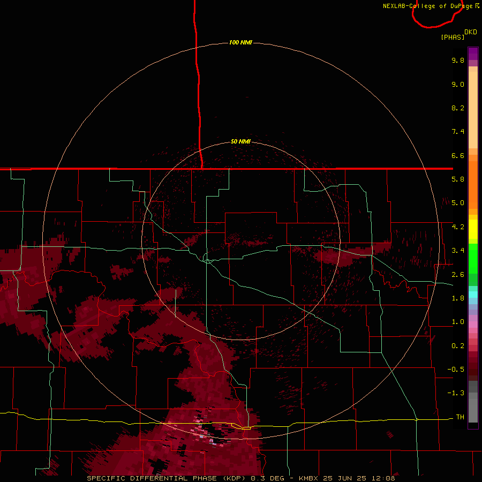Viewport: 482px width, 482px height.
Task: Pick the cyan band on the color bar
Action: pyautogui.click(x=473, y=295)
